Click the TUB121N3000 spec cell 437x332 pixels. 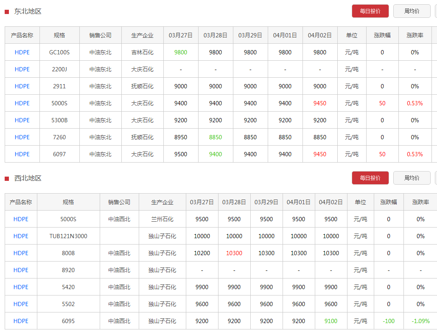click(x=68, y=236)
